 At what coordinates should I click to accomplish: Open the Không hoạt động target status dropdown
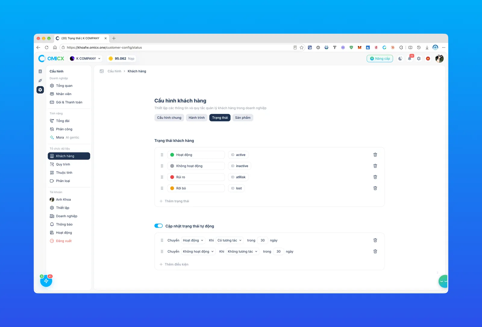pos(198,251)
